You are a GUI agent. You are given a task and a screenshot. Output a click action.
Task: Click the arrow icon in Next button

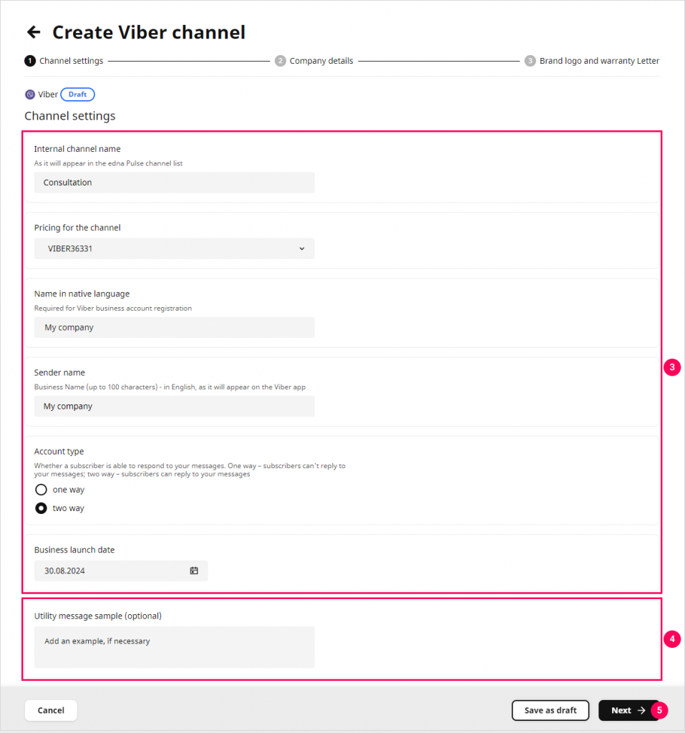[x=641, y=710]
